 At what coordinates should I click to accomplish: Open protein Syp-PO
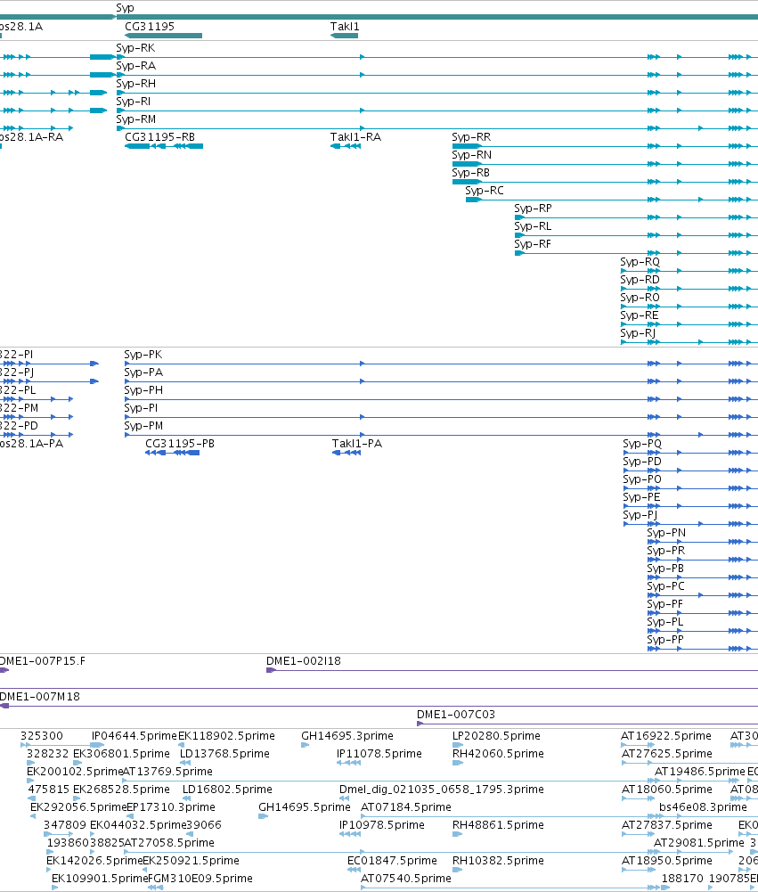642,479
